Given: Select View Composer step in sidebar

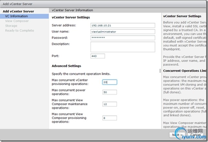Looking at the screenshot, I should click(x=17, y=21).
